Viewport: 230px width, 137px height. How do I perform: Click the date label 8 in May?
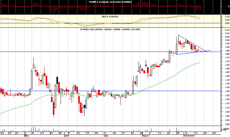33,133
